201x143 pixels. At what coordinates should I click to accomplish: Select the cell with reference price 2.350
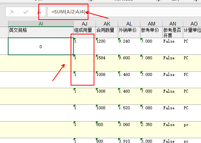pyautogui.click(x=151, y=130)
